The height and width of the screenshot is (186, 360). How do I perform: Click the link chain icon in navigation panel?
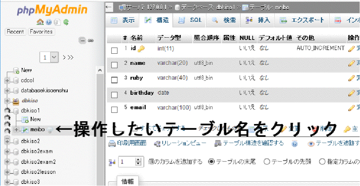point(91,40)
